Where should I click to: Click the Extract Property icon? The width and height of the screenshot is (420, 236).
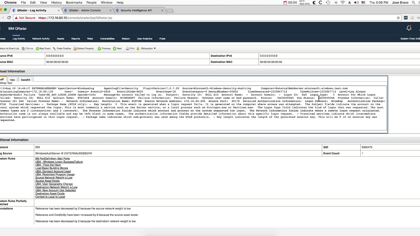pyautogui.click(x=75, y=49)
